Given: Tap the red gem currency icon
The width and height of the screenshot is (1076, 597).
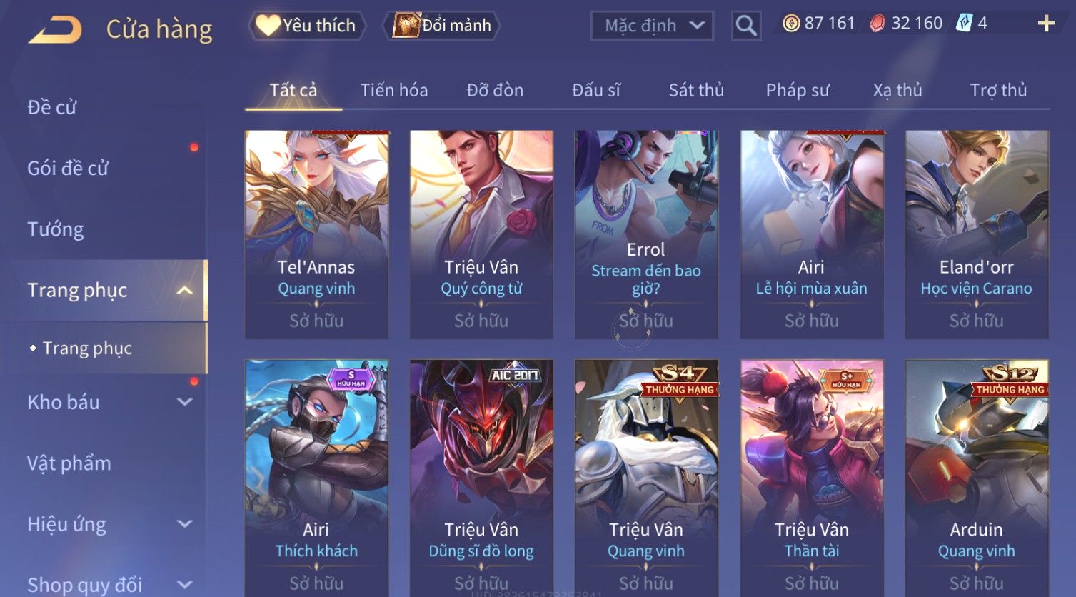Looking at the screenshot, I should click(878, 24).
